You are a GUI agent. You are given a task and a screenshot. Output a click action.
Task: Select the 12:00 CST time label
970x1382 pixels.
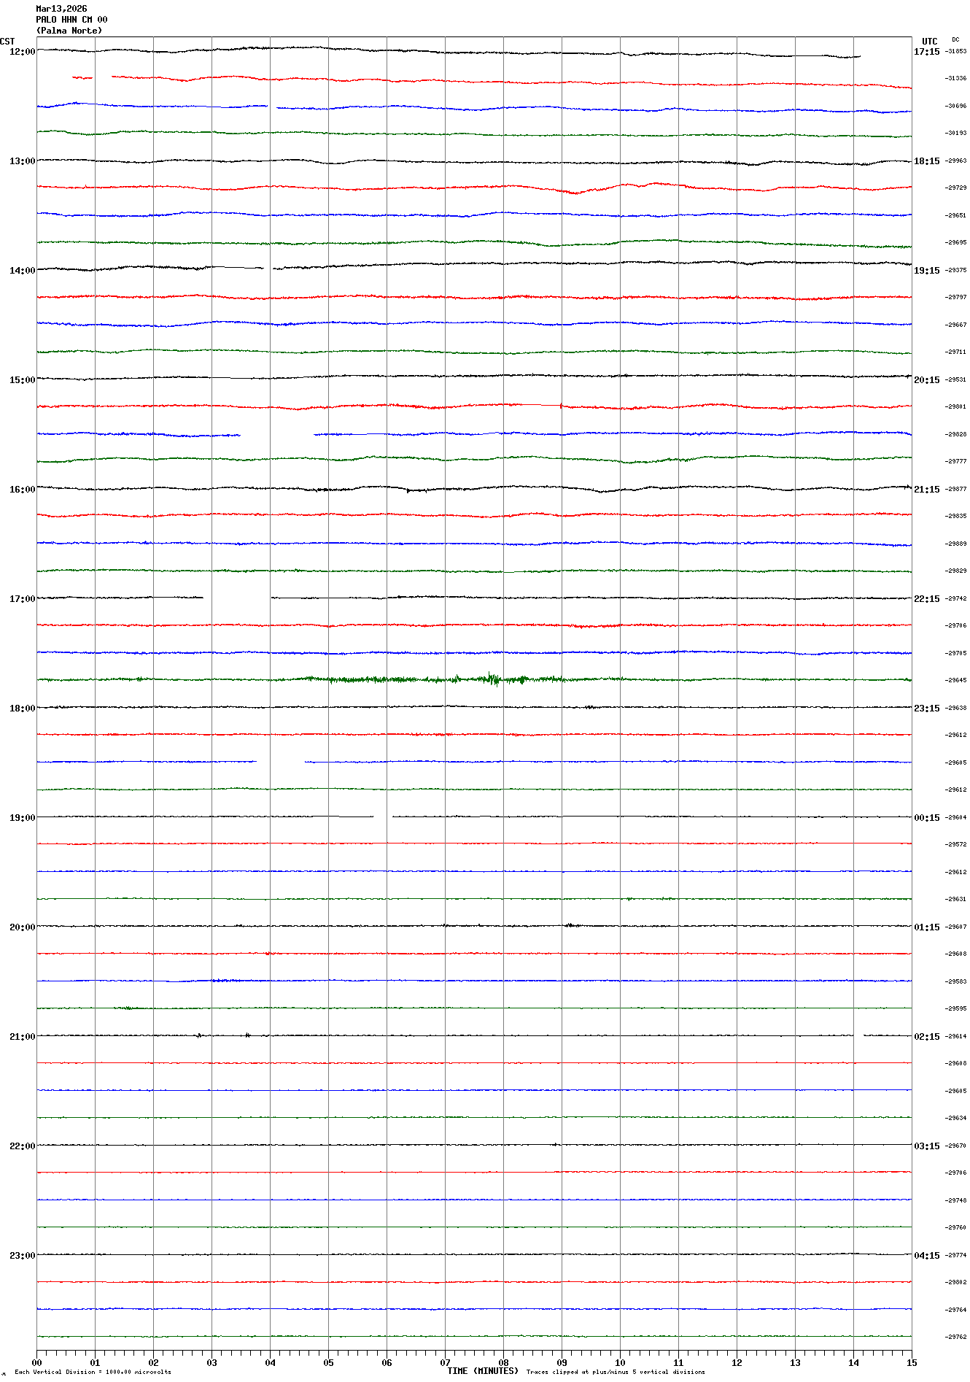pyautogui.click(x=22, y=52)
